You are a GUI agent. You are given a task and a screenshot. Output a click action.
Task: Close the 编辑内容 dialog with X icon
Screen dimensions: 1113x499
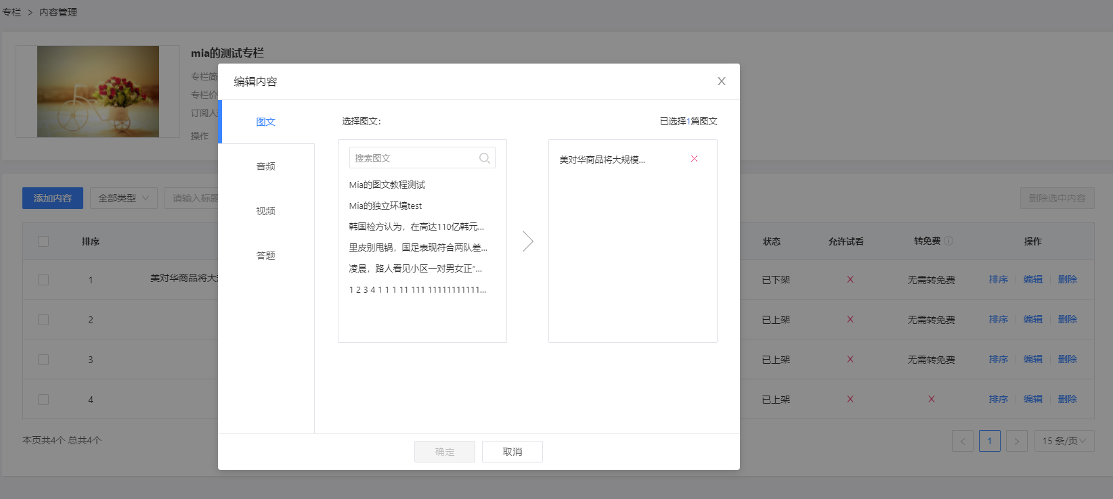click(x=721, y=81)
